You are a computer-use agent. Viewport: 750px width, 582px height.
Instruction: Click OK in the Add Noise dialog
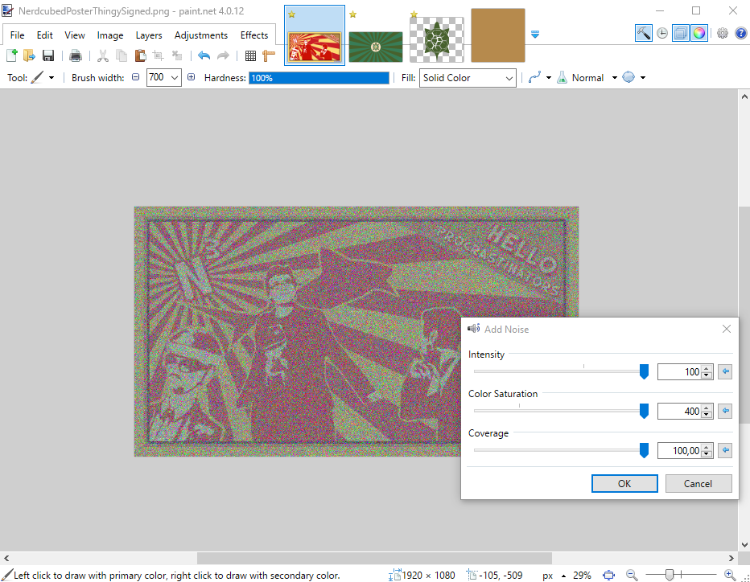(624, 484)
